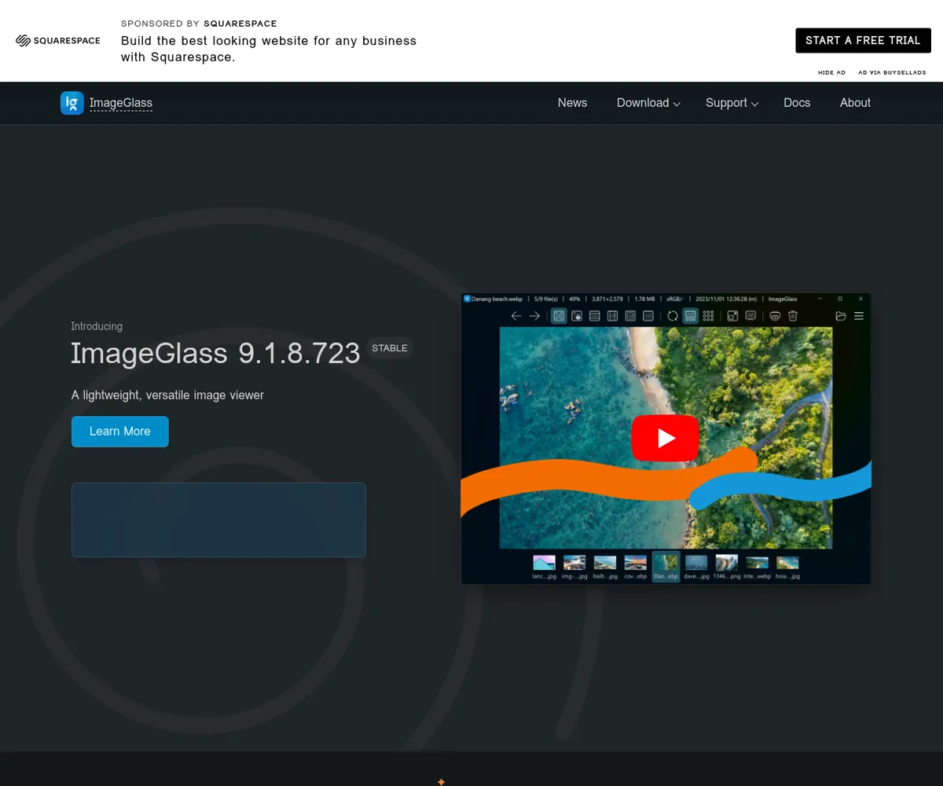Image resolution: width=943 pixels, height=786 pixels.
Task: Toggle the thumbnail gallery icon in the viewer toolbar
Action: 691,316
